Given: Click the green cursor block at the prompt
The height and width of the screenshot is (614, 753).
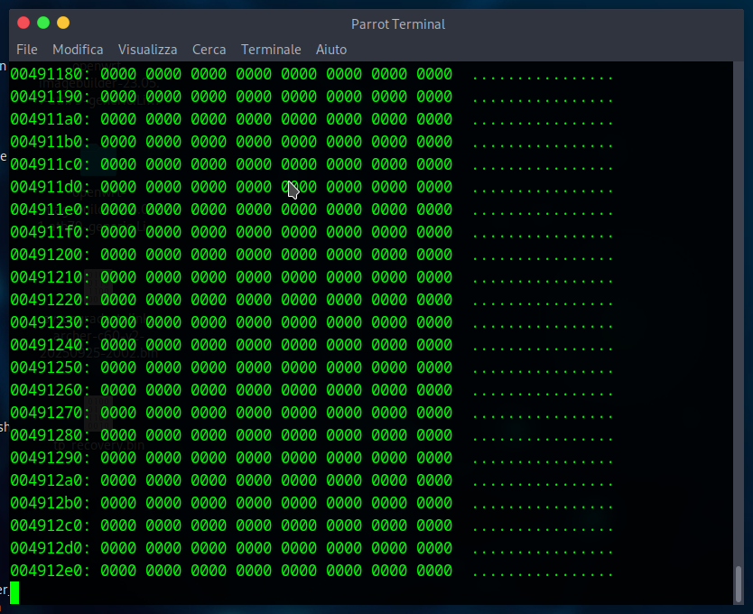Looking at the screenshot, I should tap(14, 592).
